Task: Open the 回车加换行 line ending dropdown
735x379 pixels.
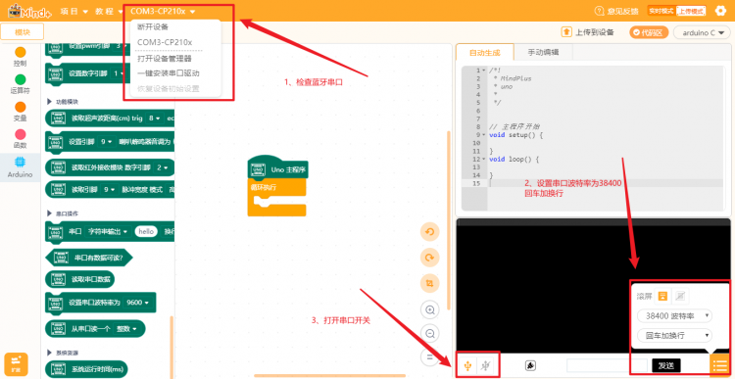Action: (674, 336)
